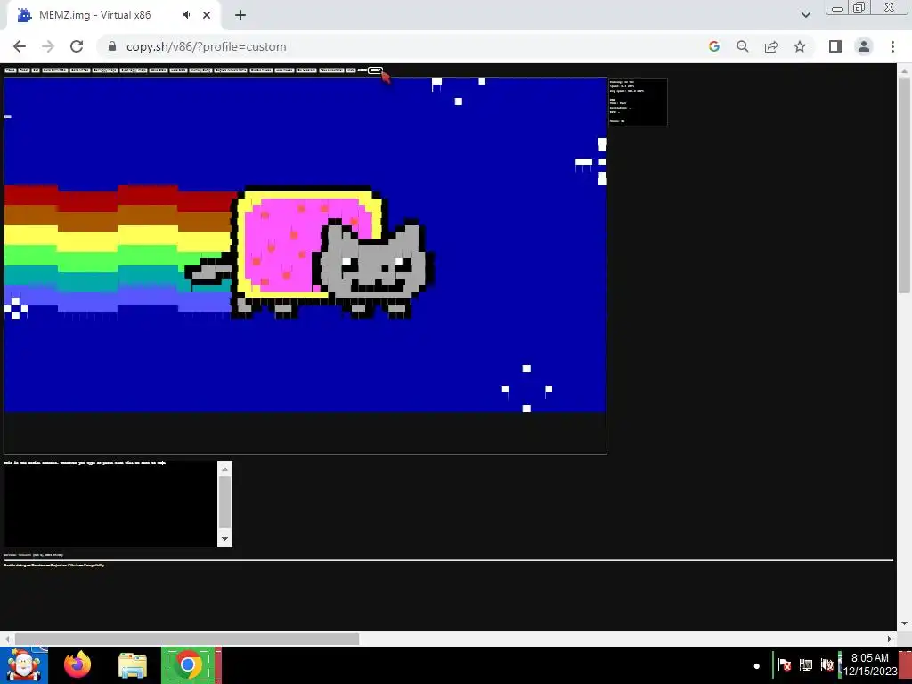Send Ctrl-Alt-Del to the emulator
Viewport: 912px width, 684px height.
pyautogui.click(x=54, y=70)
